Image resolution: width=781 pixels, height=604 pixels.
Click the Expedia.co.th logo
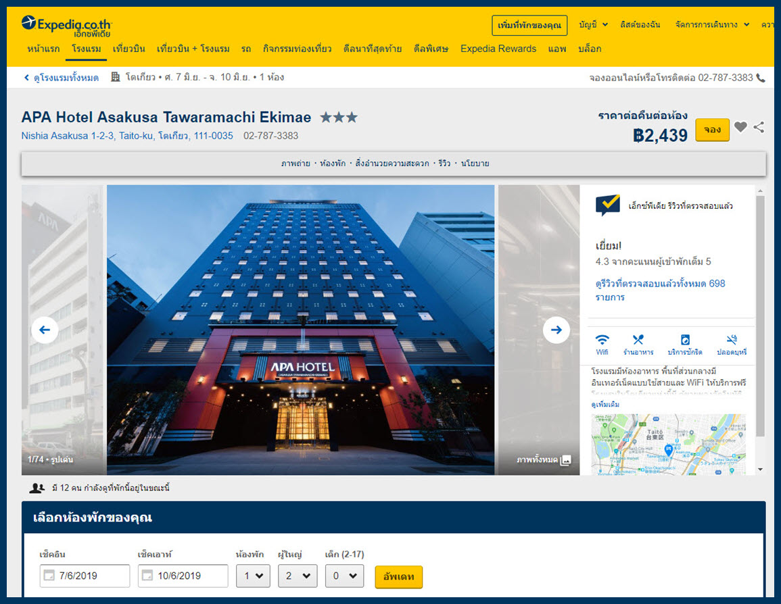66,26
